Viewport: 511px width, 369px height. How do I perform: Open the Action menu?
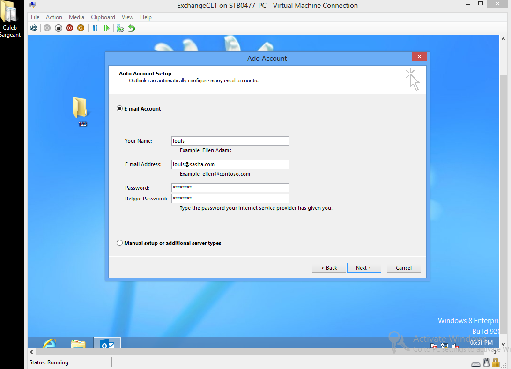[54, 17]
